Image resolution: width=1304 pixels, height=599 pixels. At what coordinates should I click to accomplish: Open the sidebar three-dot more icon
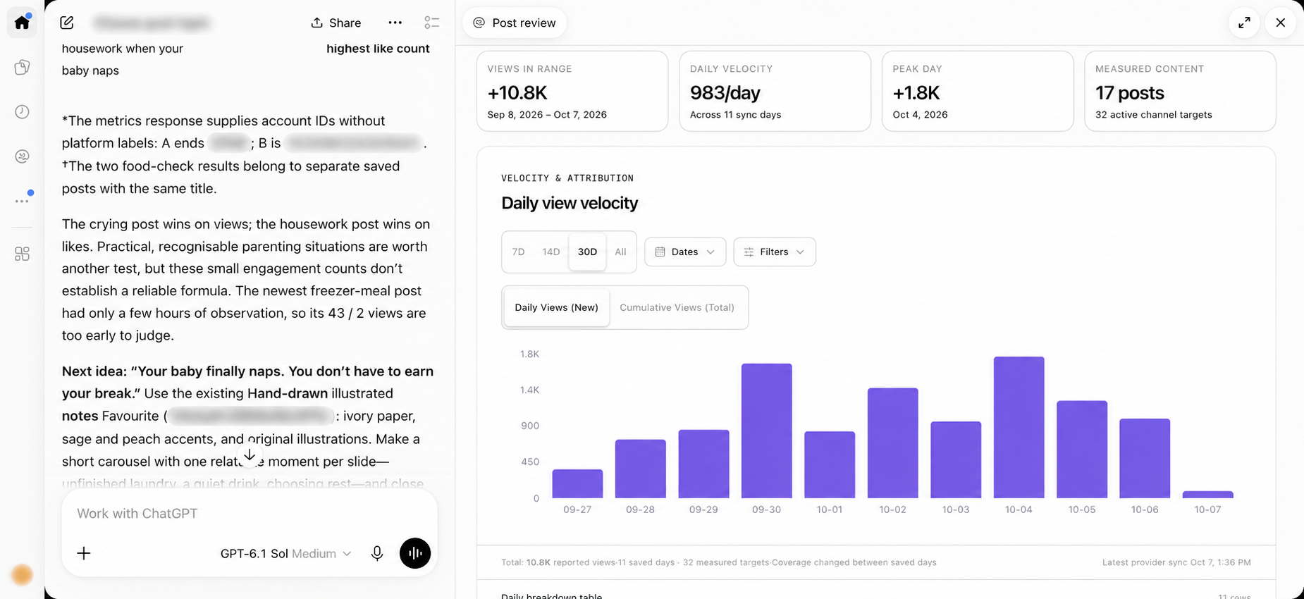point(22,201)
